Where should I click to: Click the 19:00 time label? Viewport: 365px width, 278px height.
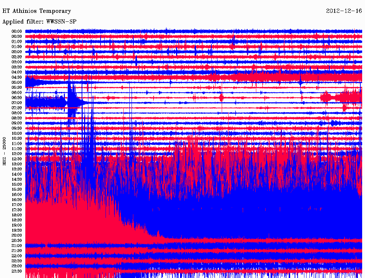pyautogui.click(x=17, y=225)
